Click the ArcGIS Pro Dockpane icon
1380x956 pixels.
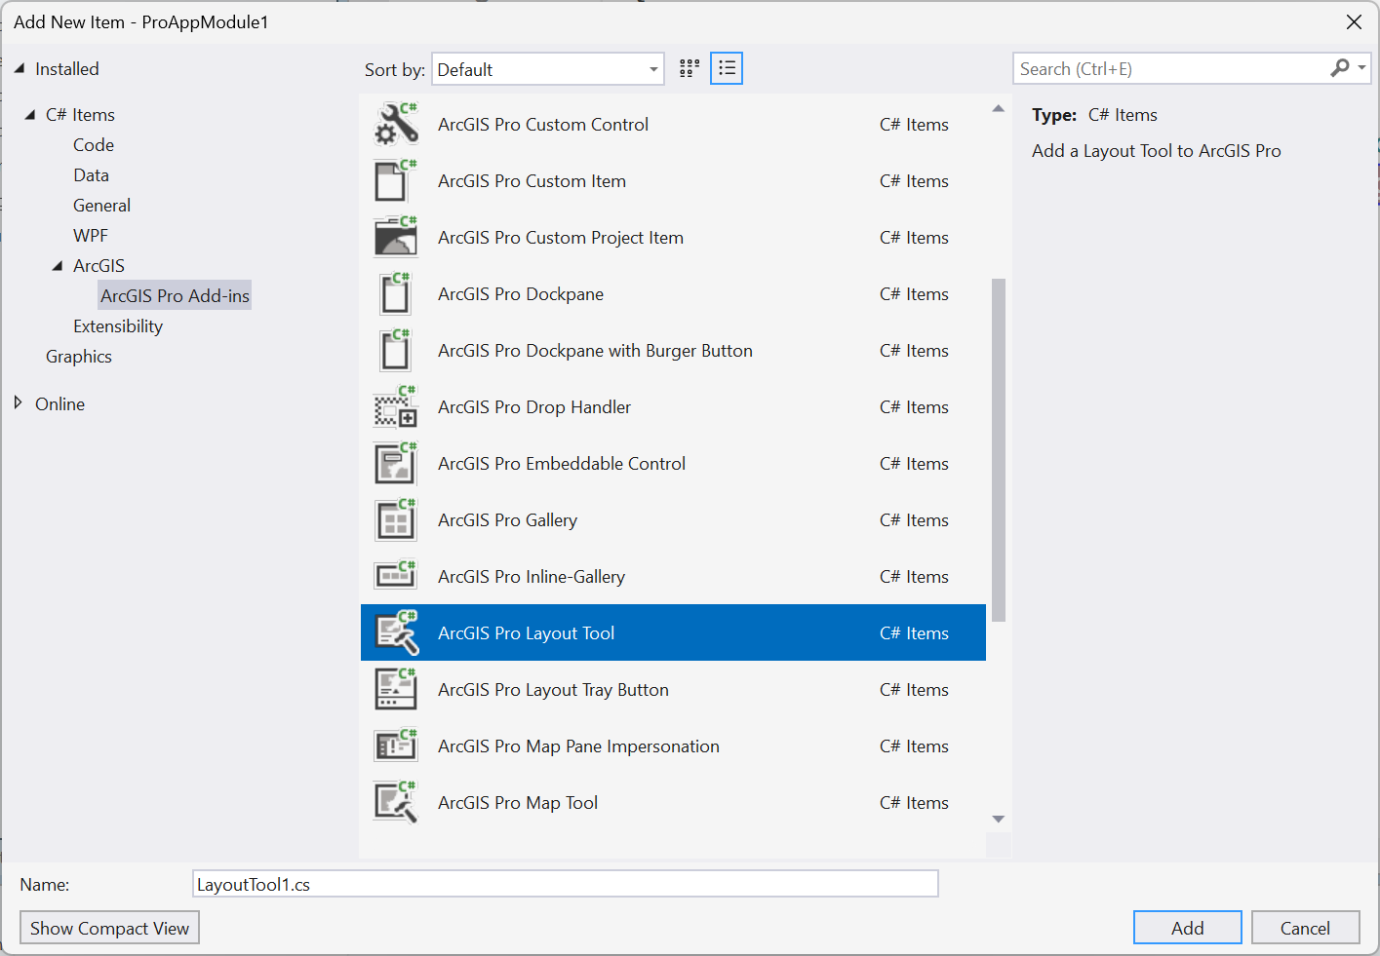coord(396,293)
